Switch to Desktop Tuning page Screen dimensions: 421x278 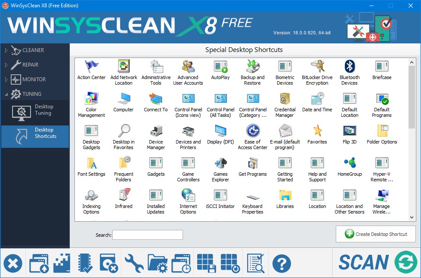(x=35, y=113)
